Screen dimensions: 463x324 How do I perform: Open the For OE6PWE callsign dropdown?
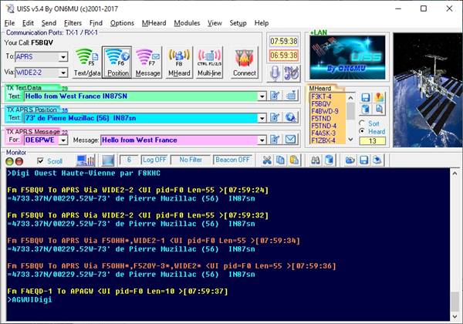[63, 140]
